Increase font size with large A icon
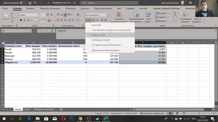This screenshot has height=122, width=218. [48, 15]
